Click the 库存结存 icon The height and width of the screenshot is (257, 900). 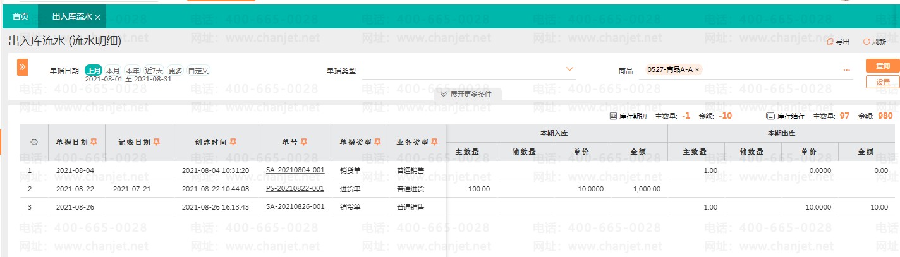770,116
